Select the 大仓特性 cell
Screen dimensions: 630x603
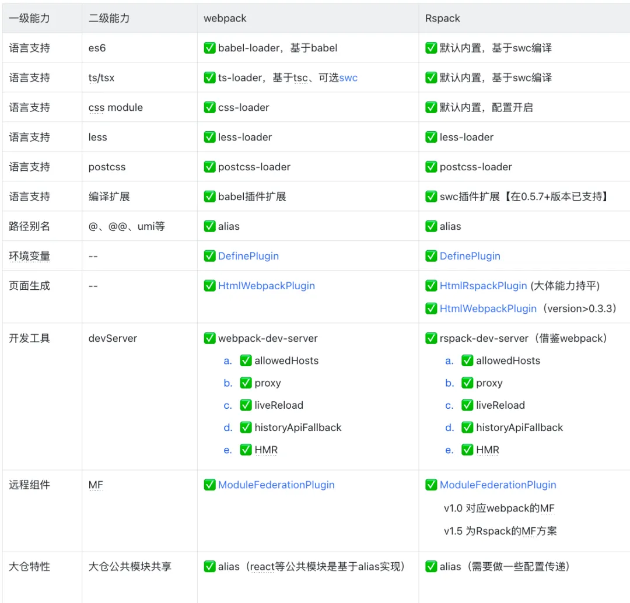coord(42,578)
